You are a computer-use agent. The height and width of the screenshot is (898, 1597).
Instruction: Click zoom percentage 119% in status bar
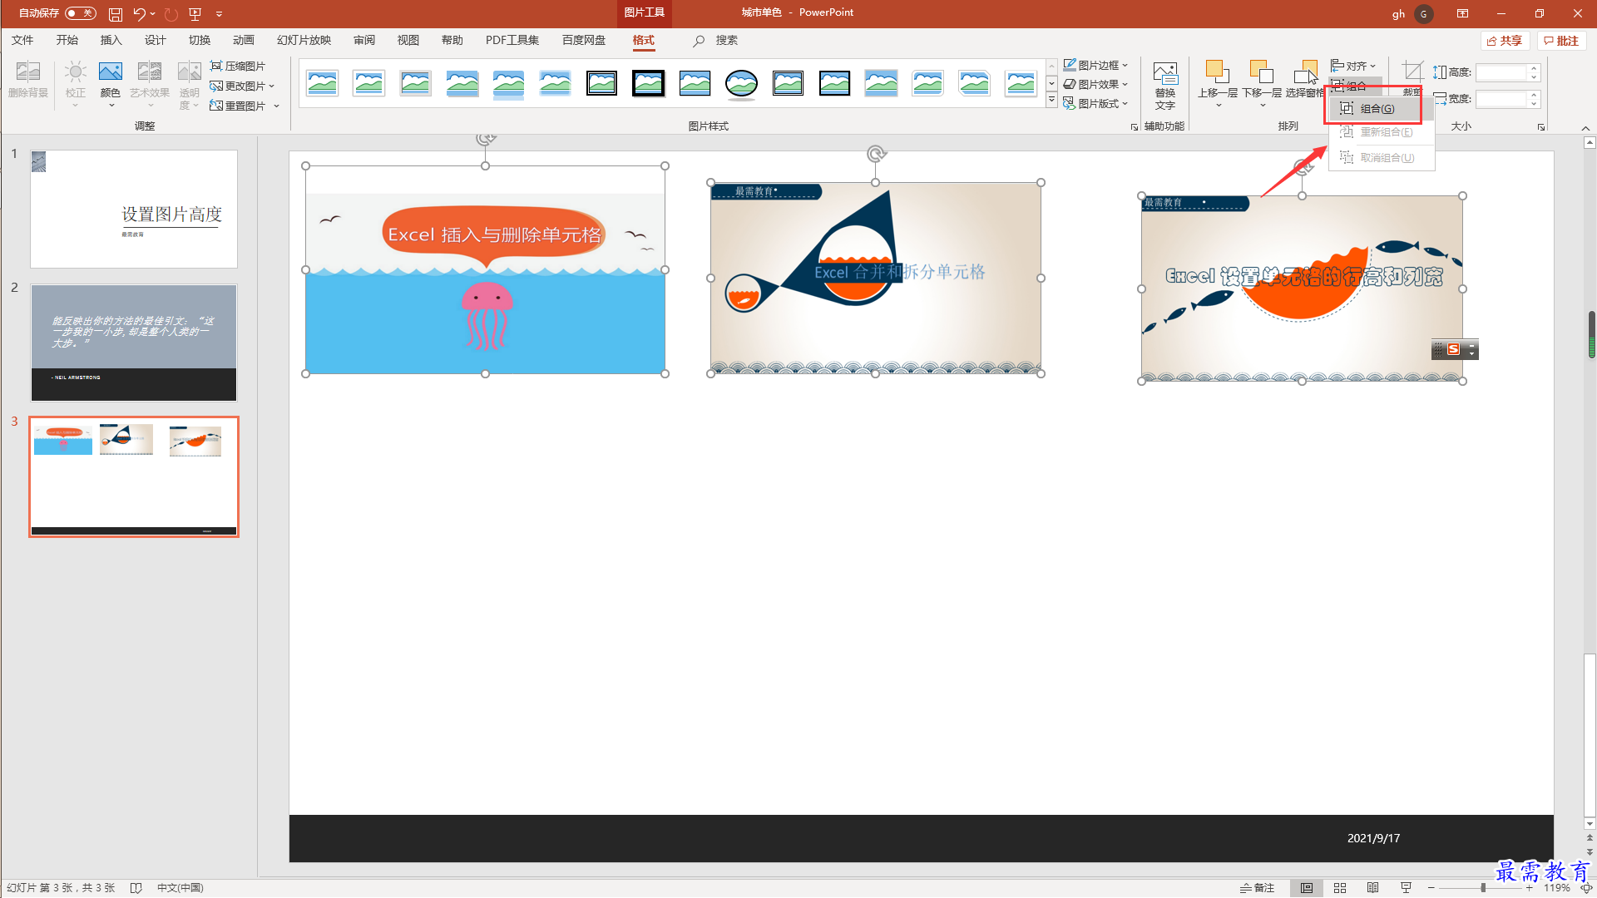point(1556,888)
